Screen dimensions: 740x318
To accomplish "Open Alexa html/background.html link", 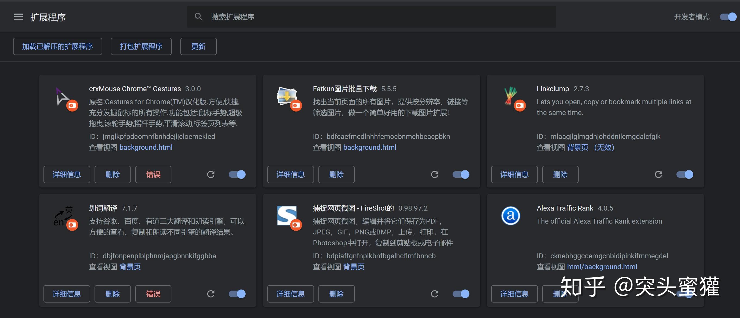I will click(x=602, y=267).
